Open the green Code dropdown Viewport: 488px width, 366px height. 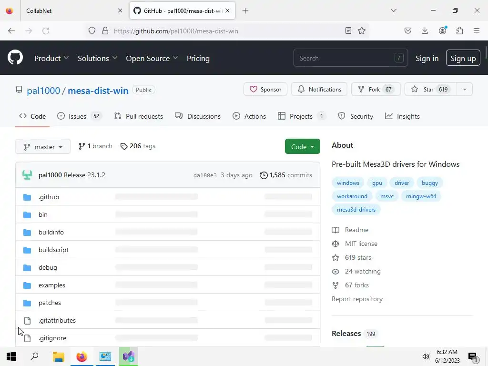[x=302, y=147]
